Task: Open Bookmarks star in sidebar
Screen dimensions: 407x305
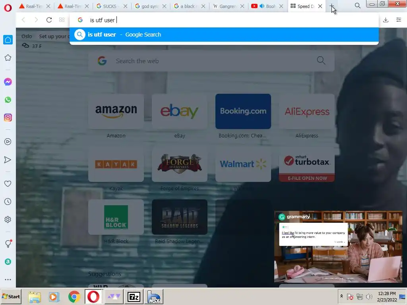Action: coord(8,58)
